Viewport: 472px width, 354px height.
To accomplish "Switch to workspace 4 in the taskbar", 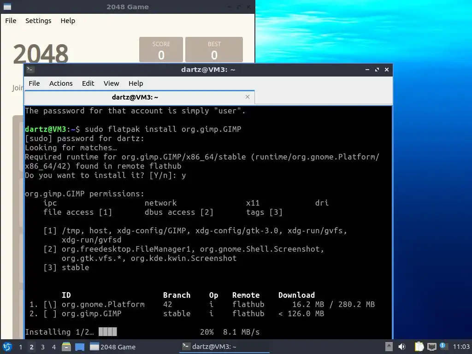I will (x=54, y=347).
